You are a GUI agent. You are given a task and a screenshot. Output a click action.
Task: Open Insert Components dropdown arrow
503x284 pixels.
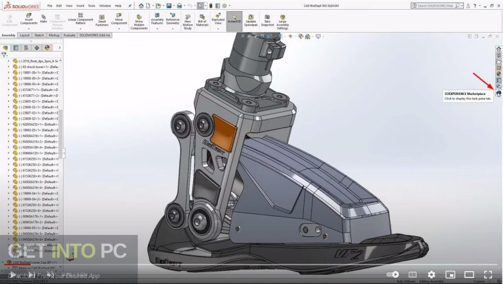(29, 29)
